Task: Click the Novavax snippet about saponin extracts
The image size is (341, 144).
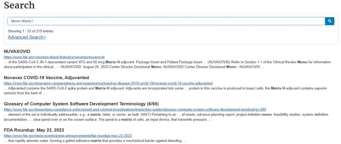Action: coord(165,91)
